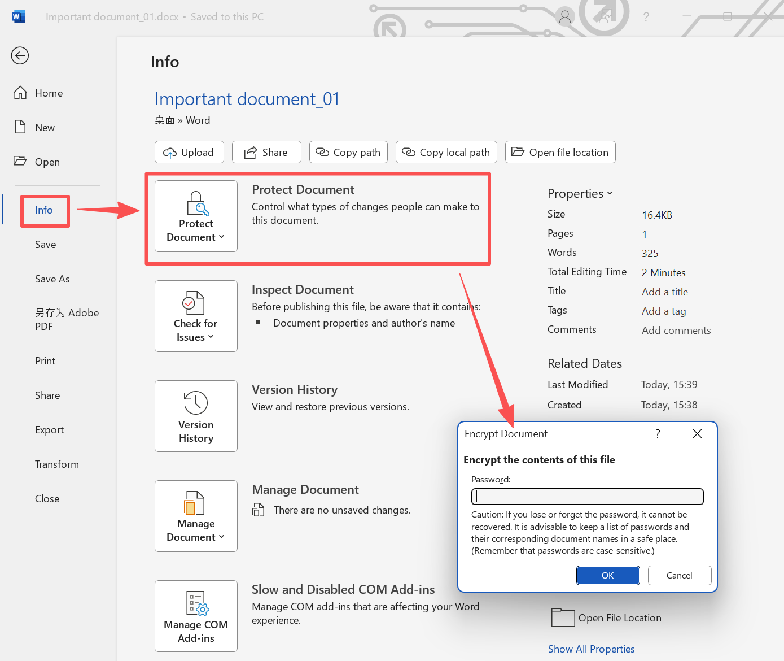Click the Open File Location folder icon
Screen dimensions: 784x661
[x=562, y=617]
